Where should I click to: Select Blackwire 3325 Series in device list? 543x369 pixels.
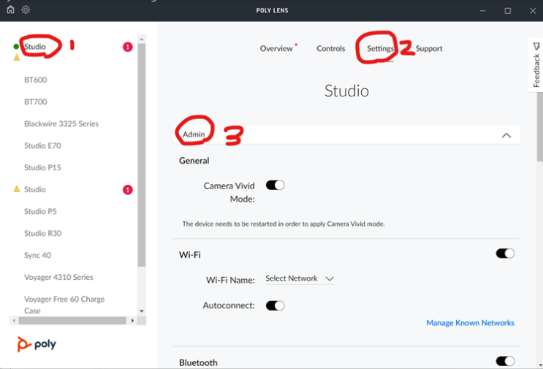[61, 123]
